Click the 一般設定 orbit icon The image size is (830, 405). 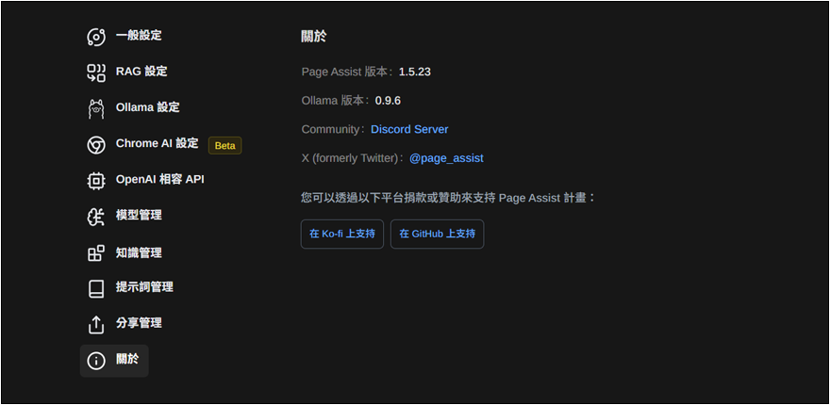[96, 37]
